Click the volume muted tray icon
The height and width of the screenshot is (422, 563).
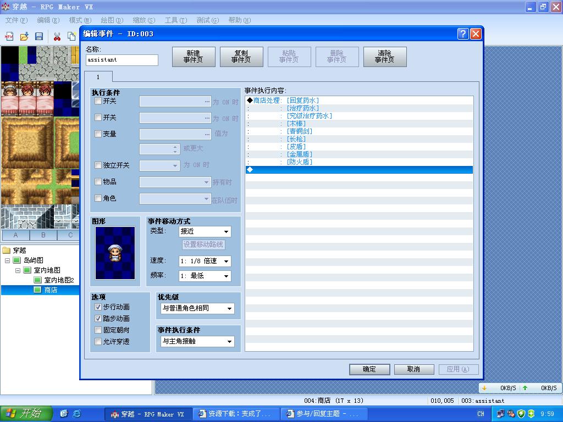pyautogui.click(x=511, y=414)
